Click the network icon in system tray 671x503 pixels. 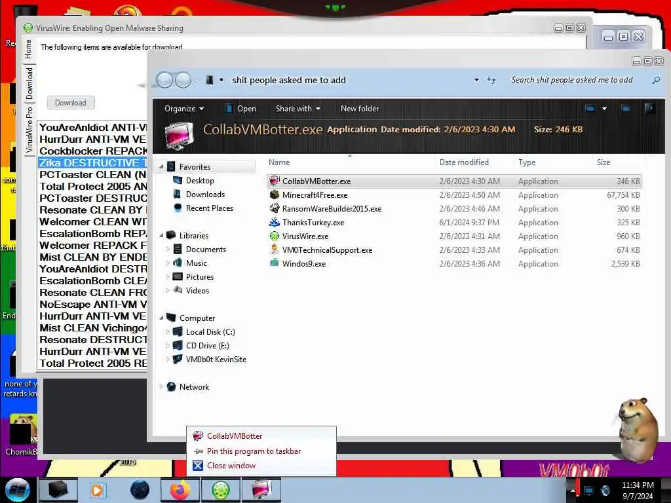point(589,490)
